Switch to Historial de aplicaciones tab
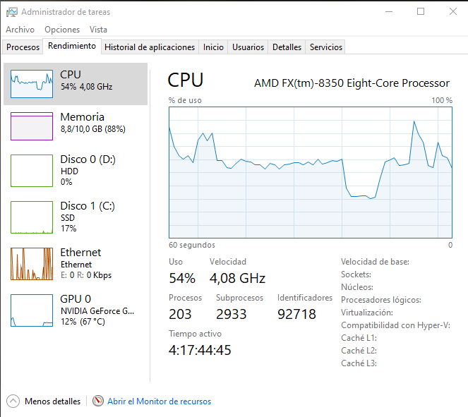 [150, 47]
